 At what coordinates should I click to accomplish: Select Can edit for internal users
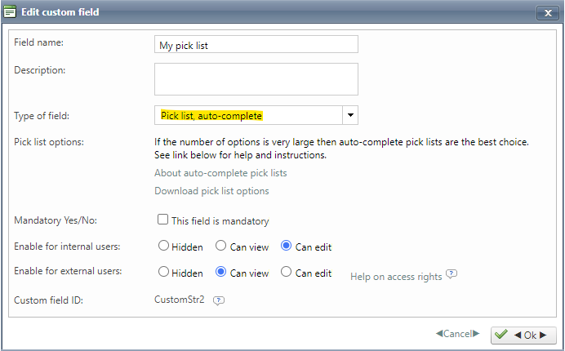286,246
